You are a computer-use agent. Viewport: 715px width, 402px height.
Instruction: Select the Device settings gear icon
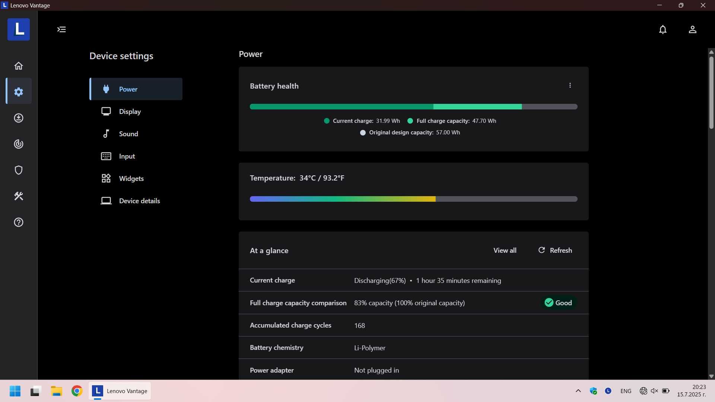(x=19, y=92)
